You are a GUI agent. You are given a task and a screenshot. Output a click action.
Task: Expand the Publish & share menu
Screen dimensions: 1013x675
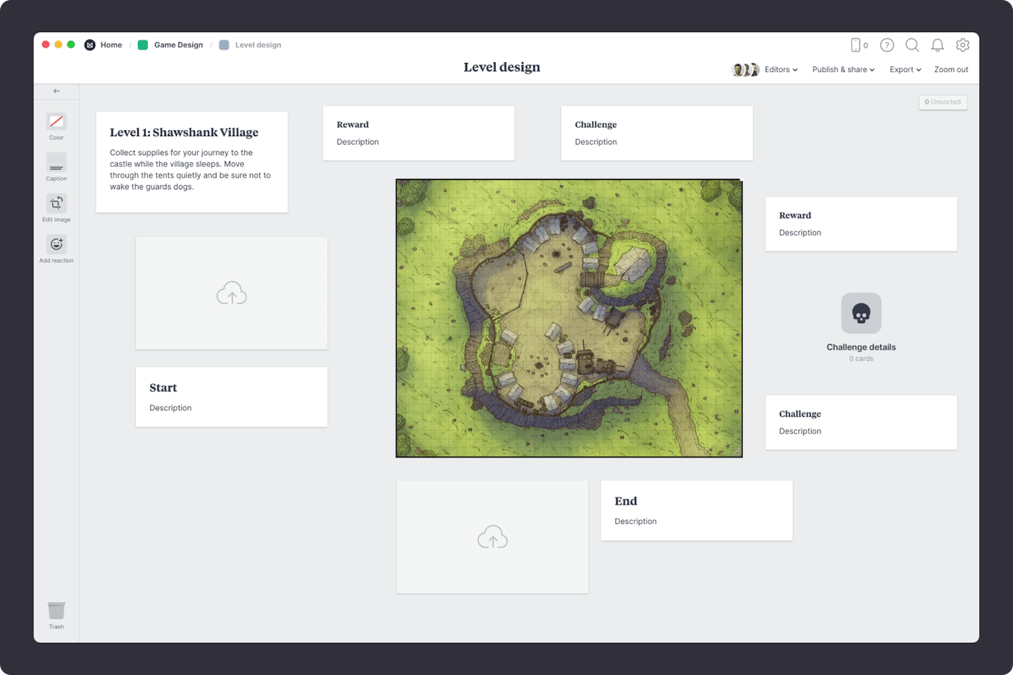[842, 69]
